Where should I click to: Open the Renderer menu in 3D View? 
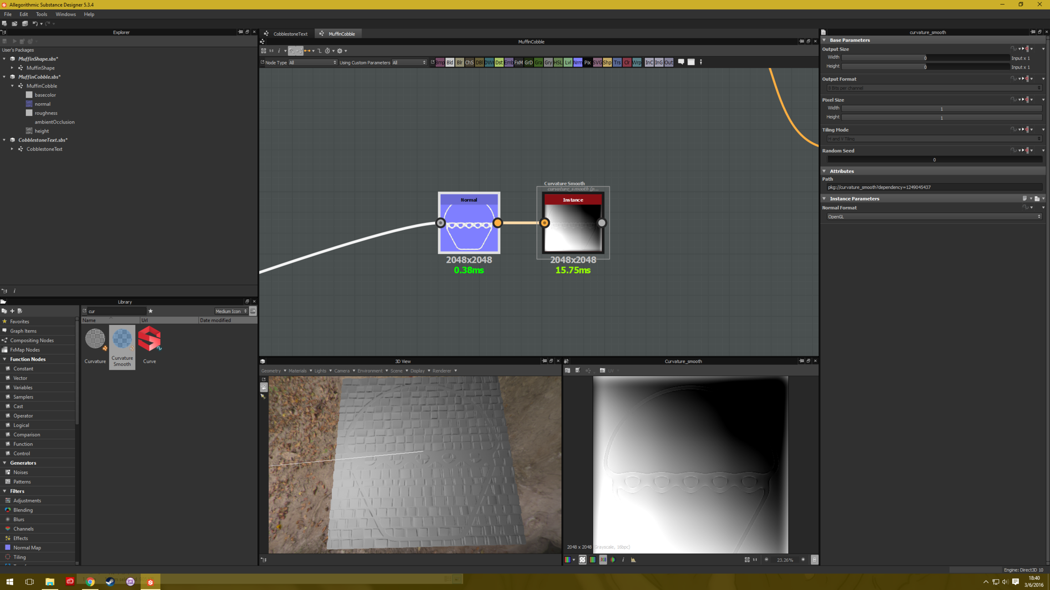[x=442, y=371]
